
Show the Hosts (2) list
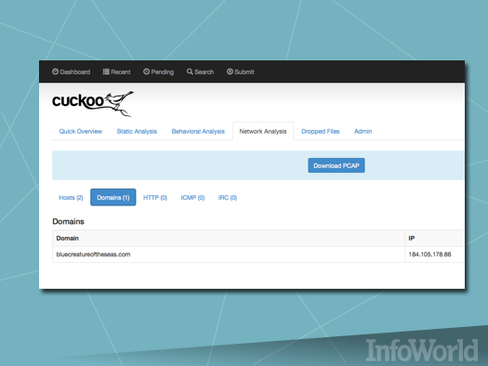[71, 198]
